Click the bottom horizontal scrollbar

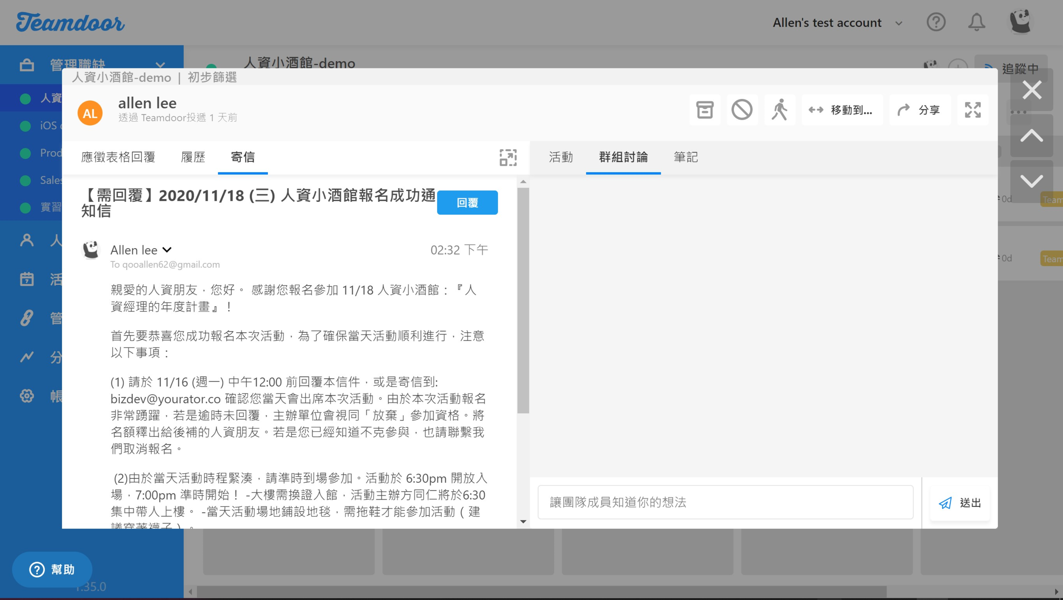click(541, 592)
